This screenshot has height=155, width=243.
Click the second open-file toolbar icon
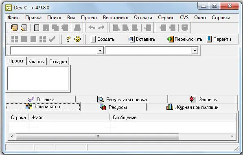coord(24,28)
